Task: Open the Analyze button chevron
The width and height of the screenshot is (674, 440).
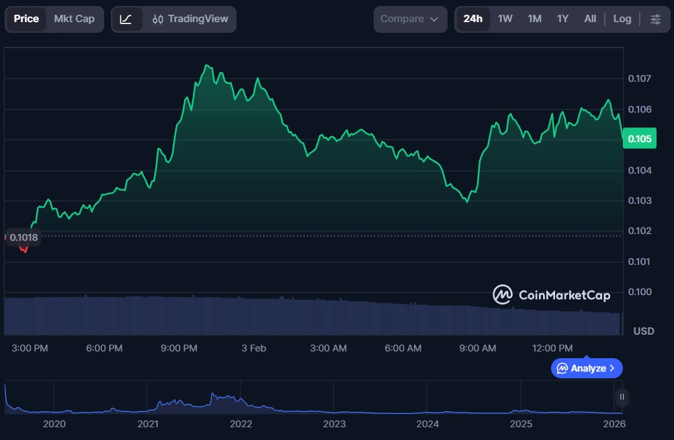Action: tap(612, 368)
